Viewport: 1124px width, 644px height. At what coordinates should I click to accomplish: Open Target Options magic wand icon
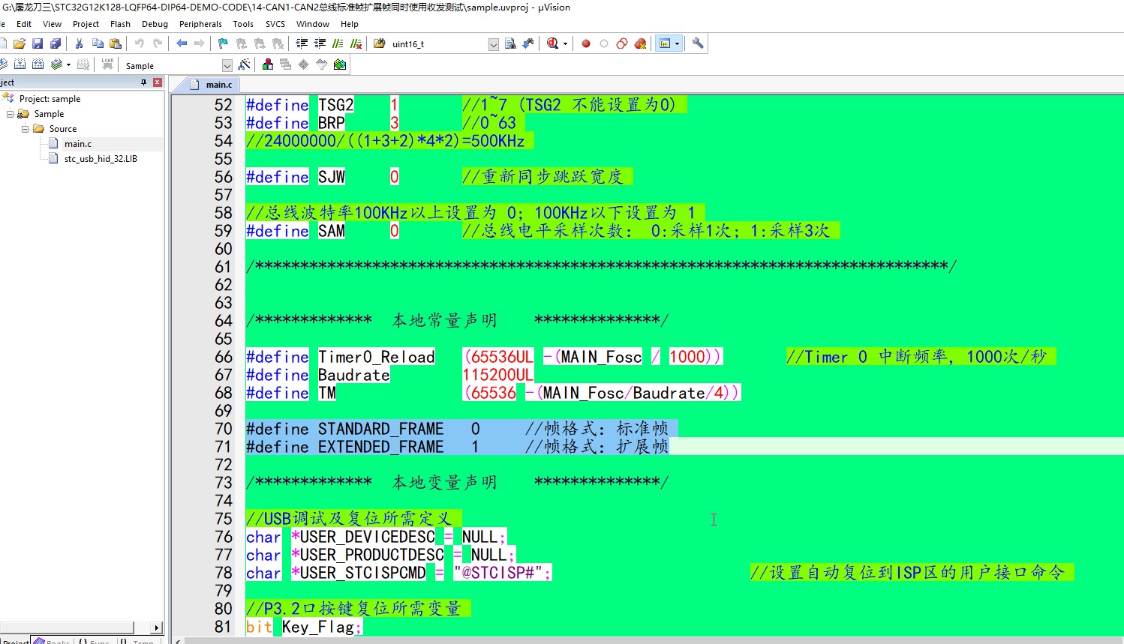pyautogui.click(x=244, y=65)
